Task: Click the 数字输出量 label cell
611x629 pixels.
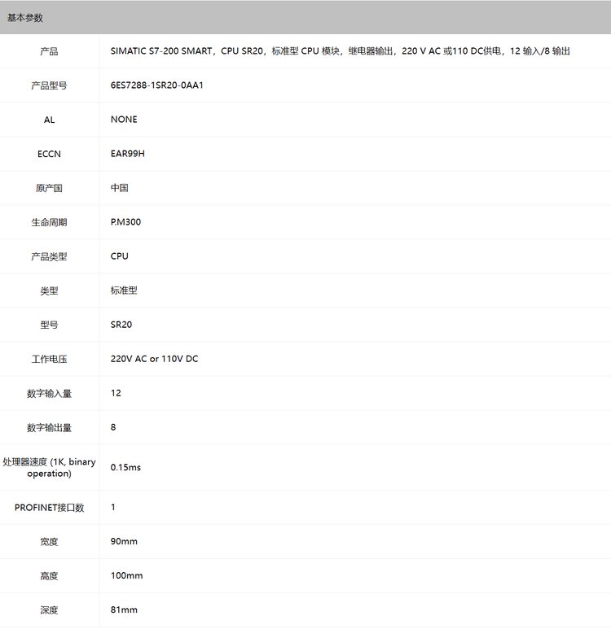Action: pyautogui.click(x=49, y=427)
